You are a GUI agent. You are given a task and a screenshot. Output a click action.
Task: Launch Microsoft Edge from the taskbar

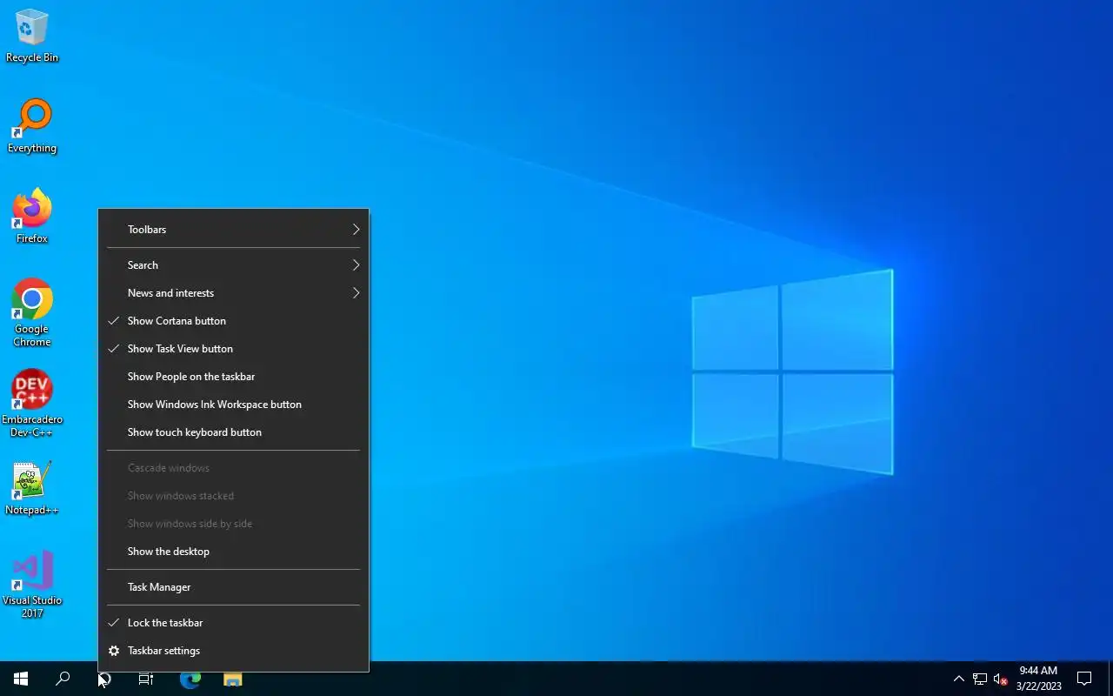click(x=190, y=679)
